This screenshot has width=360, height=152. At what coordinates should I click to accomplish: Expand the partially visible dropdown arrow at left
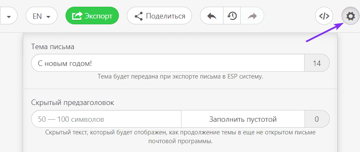[x=9, y=16]
